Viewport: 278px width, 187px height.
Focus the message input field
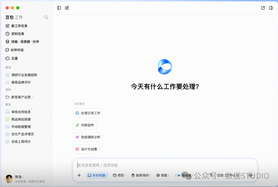165,165
